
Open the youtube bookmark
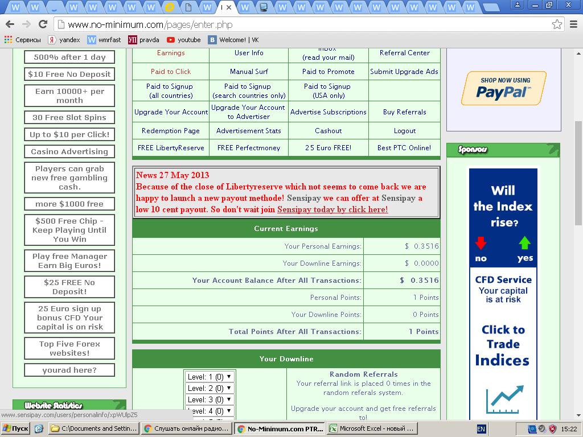point(184,40)
